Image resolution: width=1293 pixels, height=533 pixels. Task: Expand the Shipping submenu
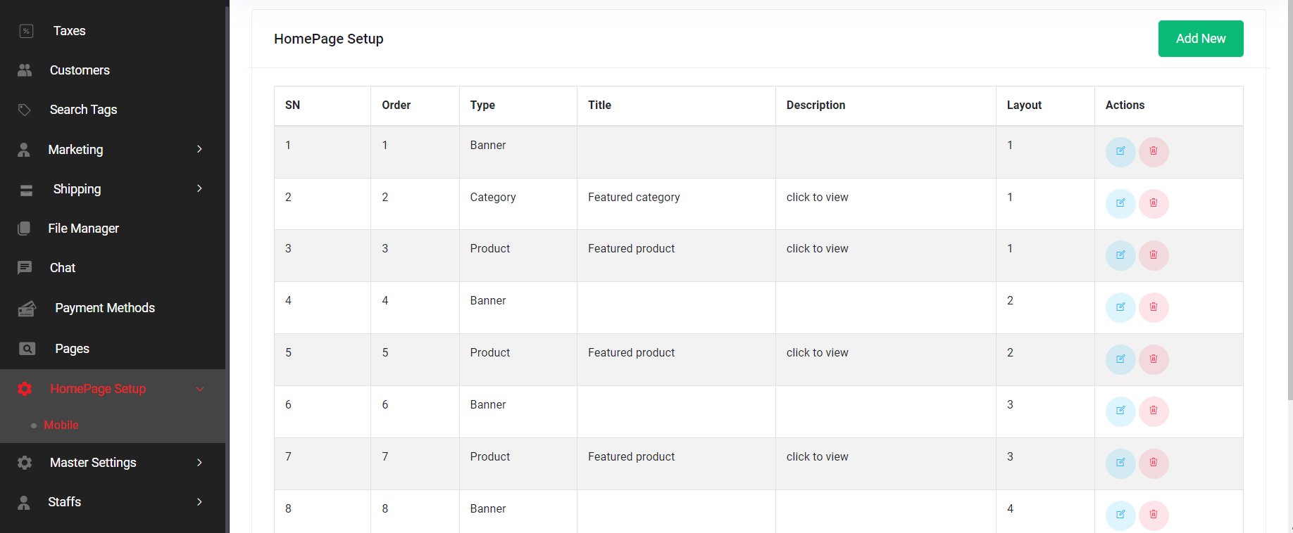[200, 188]
